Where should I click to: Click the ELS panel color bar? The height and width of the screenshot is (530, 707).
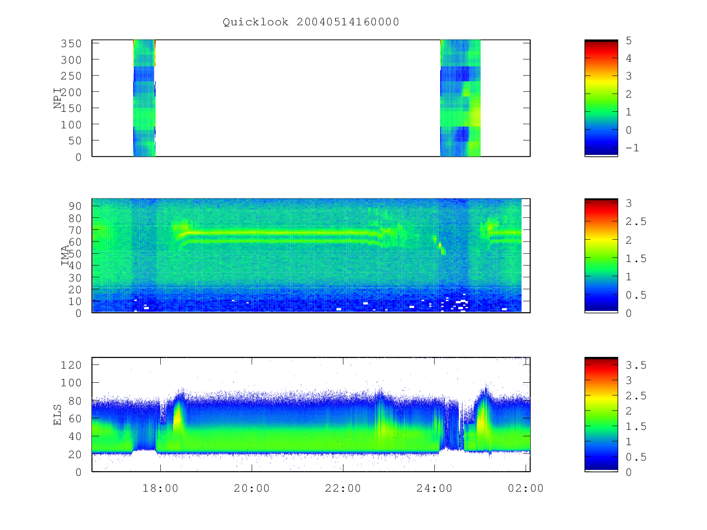click(x=601, y=415)
